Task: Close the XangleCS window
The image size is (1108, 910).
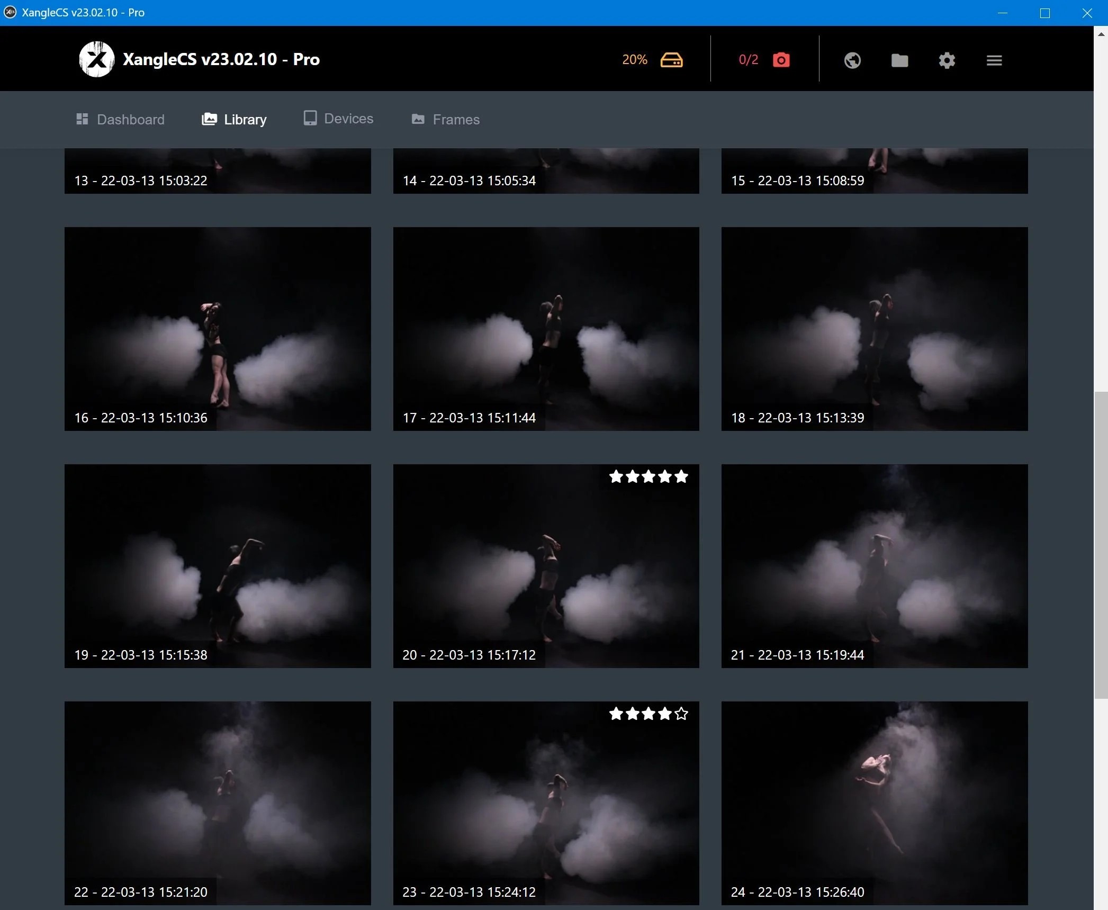Action: click(x=1087, y=13)
